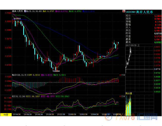This screenshot has width=162, height=126.
Task: Click the date 2017/03/22 三
Action: coord(132,45)
